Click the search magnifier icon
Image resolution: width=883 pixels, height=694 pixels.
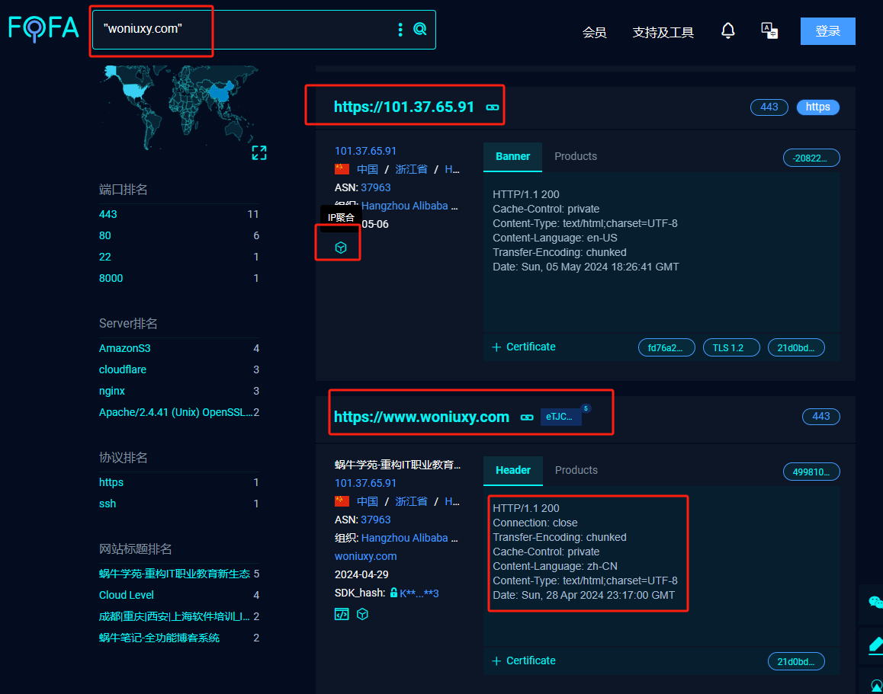coord(420,29)
